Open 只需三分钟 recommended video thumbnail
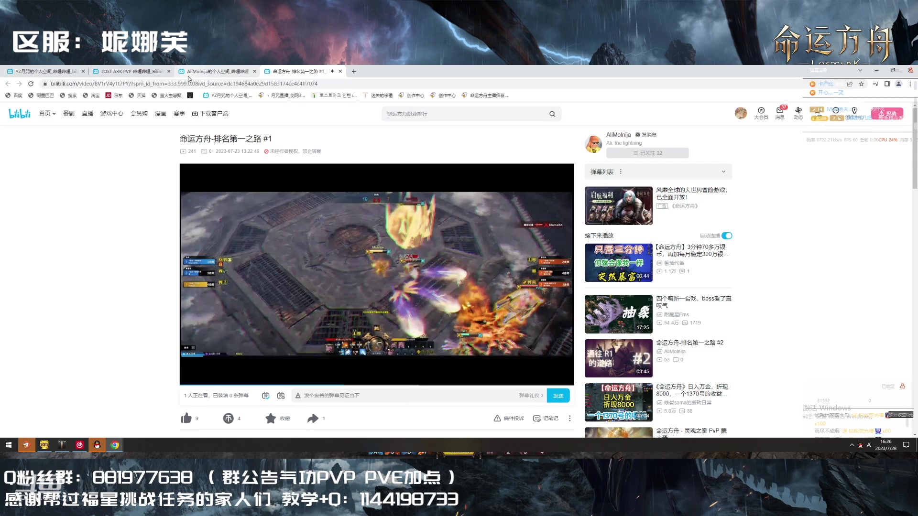Screen dimensions: 918x516 [618, 263]
